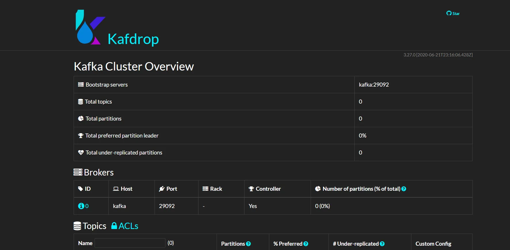The height and width of the screenshot is (250, 510).
Task: Open the ACLs page link
Action: tap(125, 226)
